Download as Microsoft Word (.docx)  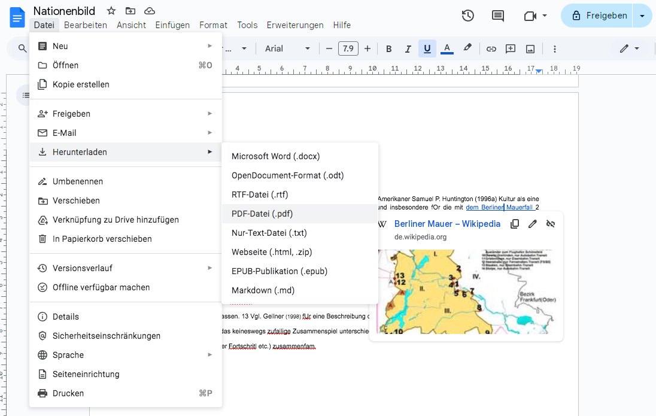299,156
